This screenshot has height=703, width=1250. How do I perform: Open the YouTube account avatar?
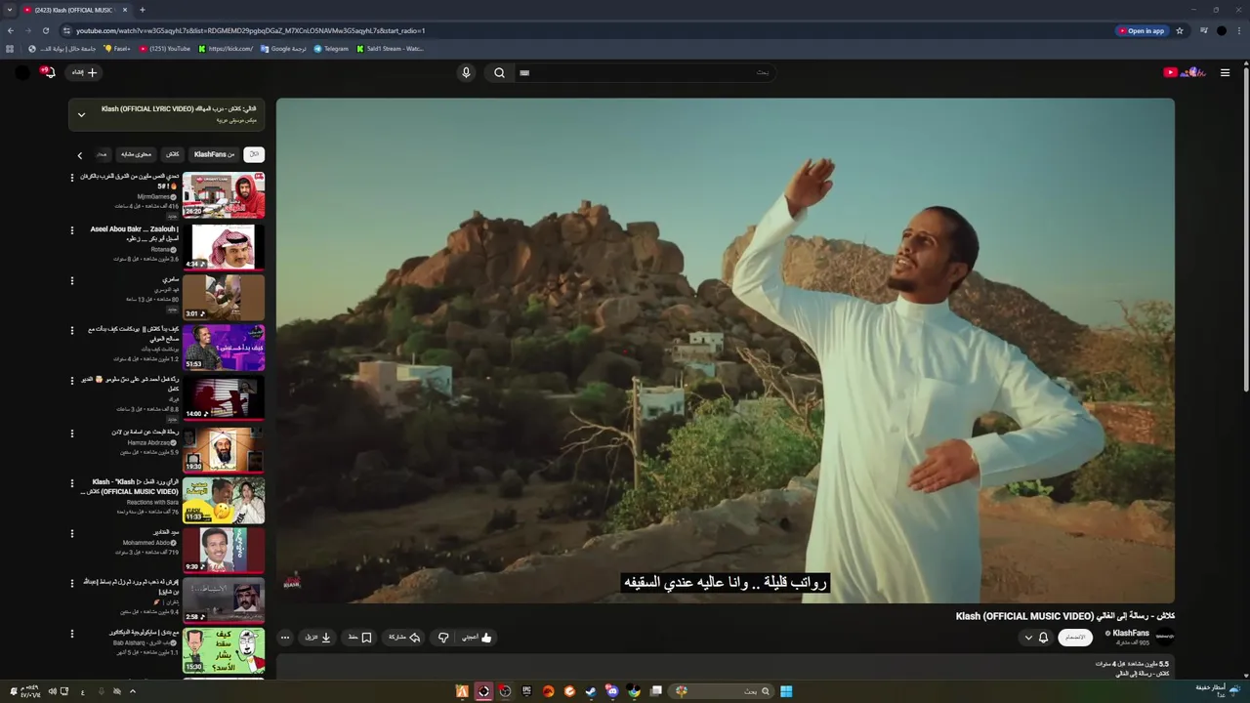[x=21, y=72]
